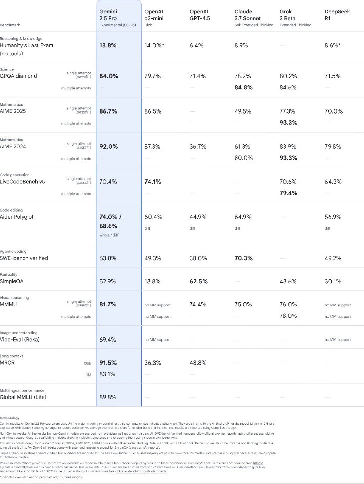Select the Aider Polyglot benchmark label
364x484 pixels.
17,217
